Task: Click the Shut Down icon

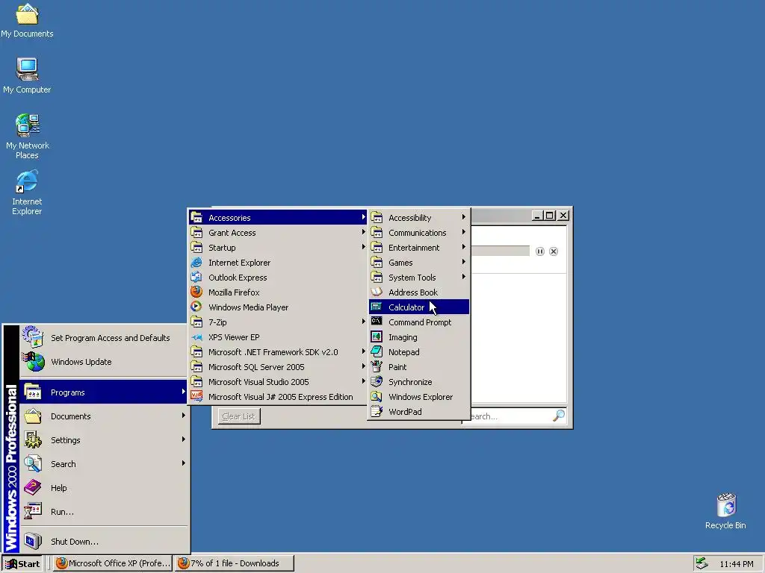Action: click(33, 541)
